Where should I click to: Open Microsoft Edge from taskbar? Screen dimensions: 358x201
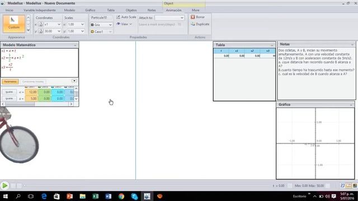tap(44, 196)
